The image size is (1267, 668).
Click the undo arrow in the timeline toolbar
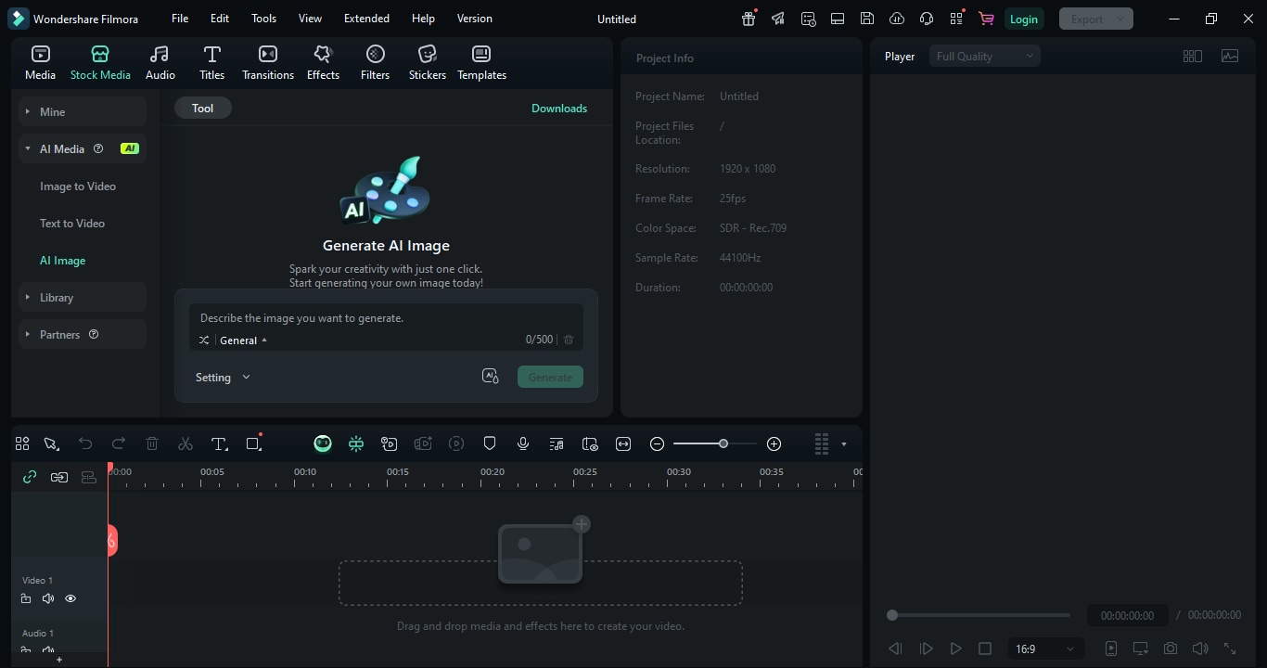85,443
